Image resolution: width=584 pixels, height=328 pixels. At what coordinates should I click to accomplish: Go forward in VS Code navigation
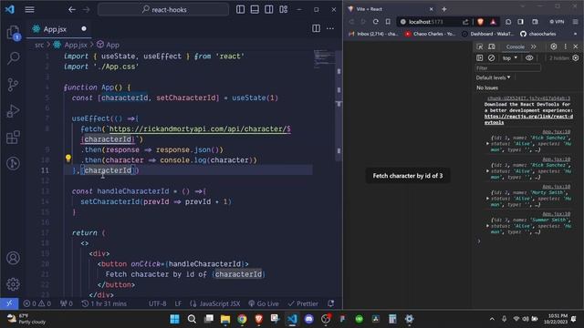tap(86, 9)
